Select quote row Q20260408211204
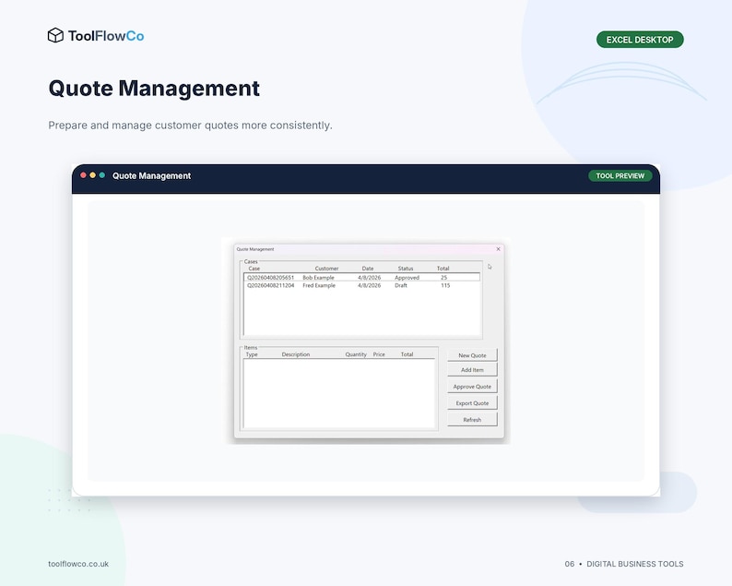This screenshot has width=732, height=586. (361, 285)
